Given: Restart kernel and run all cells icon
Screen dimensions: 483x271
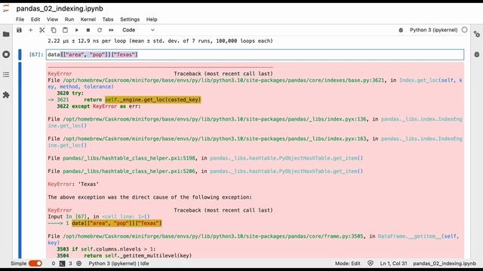Looking at the screenshot, I should (111, 30).
